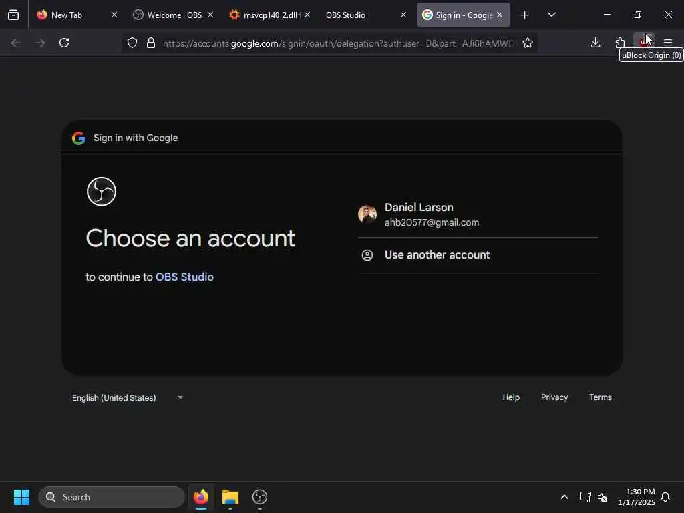Screen dimensions: 684x513
Task: Go back to previous page
Action: tap(16, 43)
